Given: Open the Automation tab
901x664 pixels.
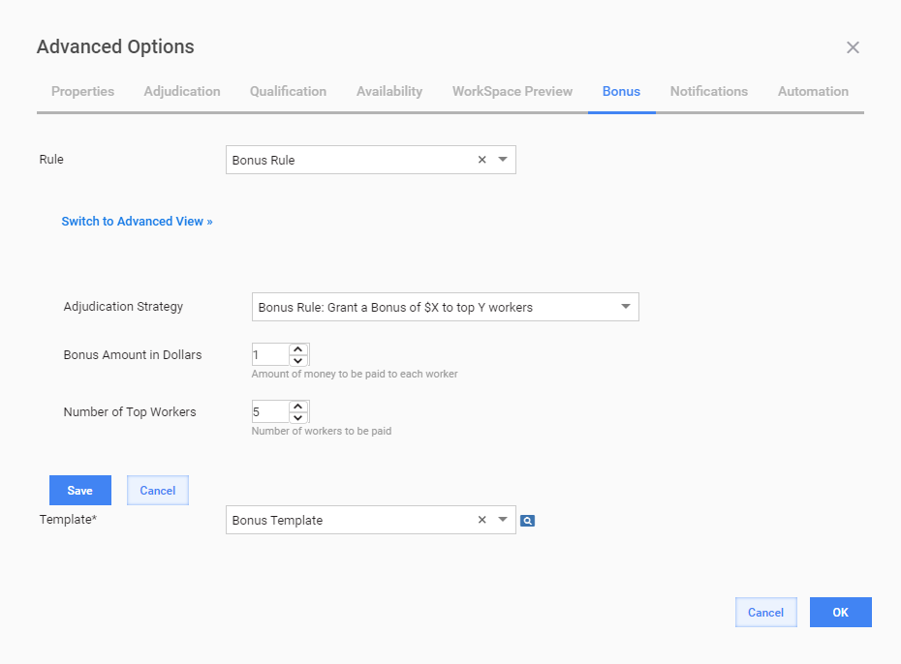Looking at the screenshot, I should pyautogui.click(x=813, y=91).
